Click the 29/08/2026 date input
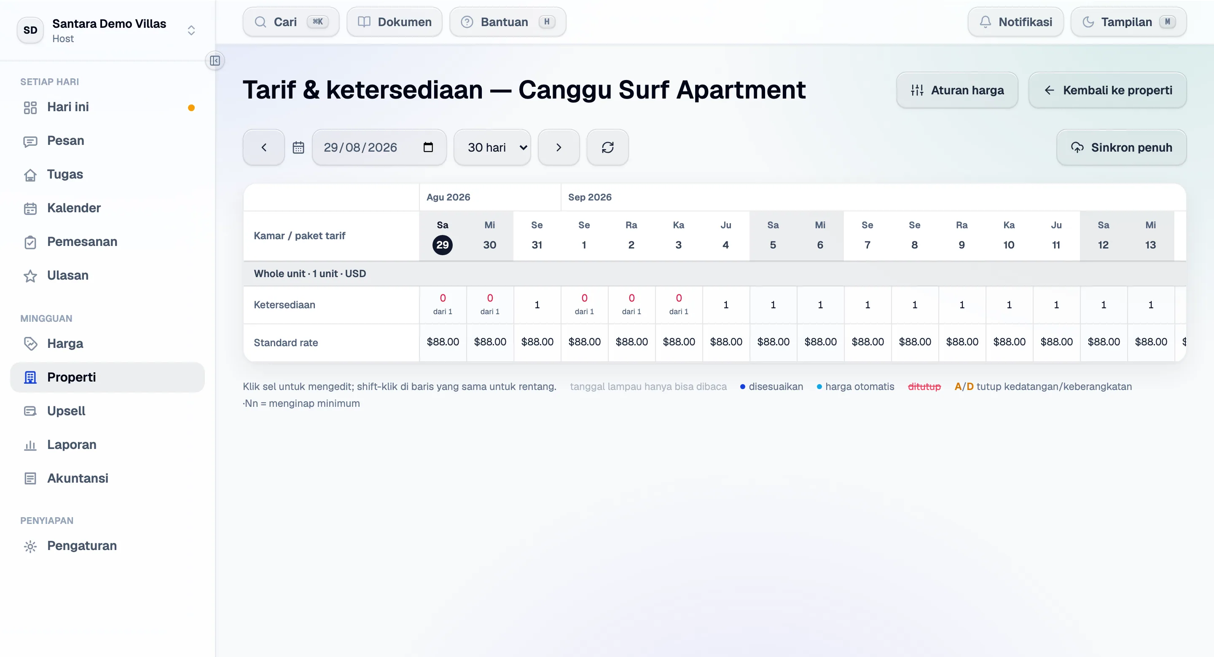The image size is (1214, 657). [x=379, y=147]
